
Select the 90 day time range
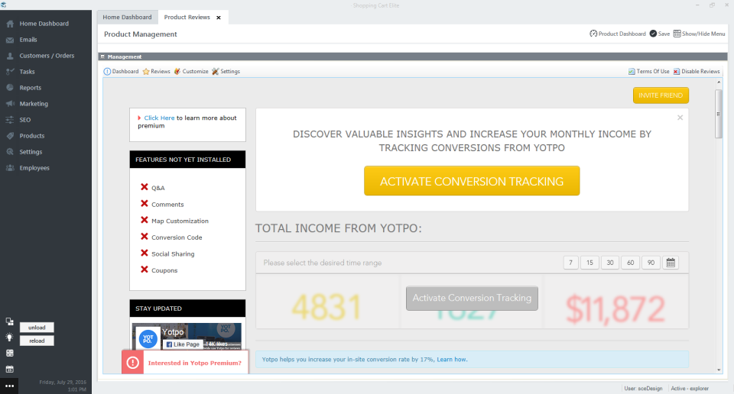pos(651,263)
